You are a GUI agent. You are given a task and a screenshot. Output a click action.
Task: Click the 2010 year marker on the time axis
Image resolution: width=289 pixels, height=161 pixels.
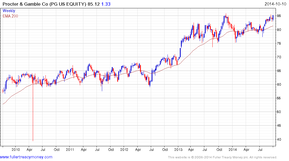16,150
